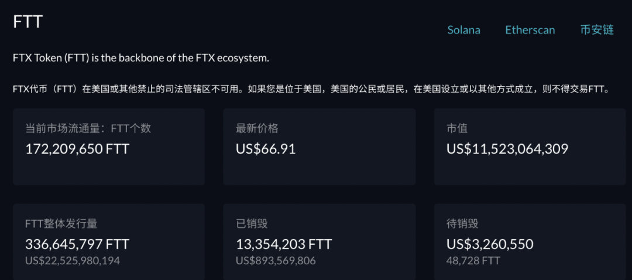Screen dimensions: 632x280
Task: Click the US$3,260,550 pending burn value
Action: click(x=490, y=244)
